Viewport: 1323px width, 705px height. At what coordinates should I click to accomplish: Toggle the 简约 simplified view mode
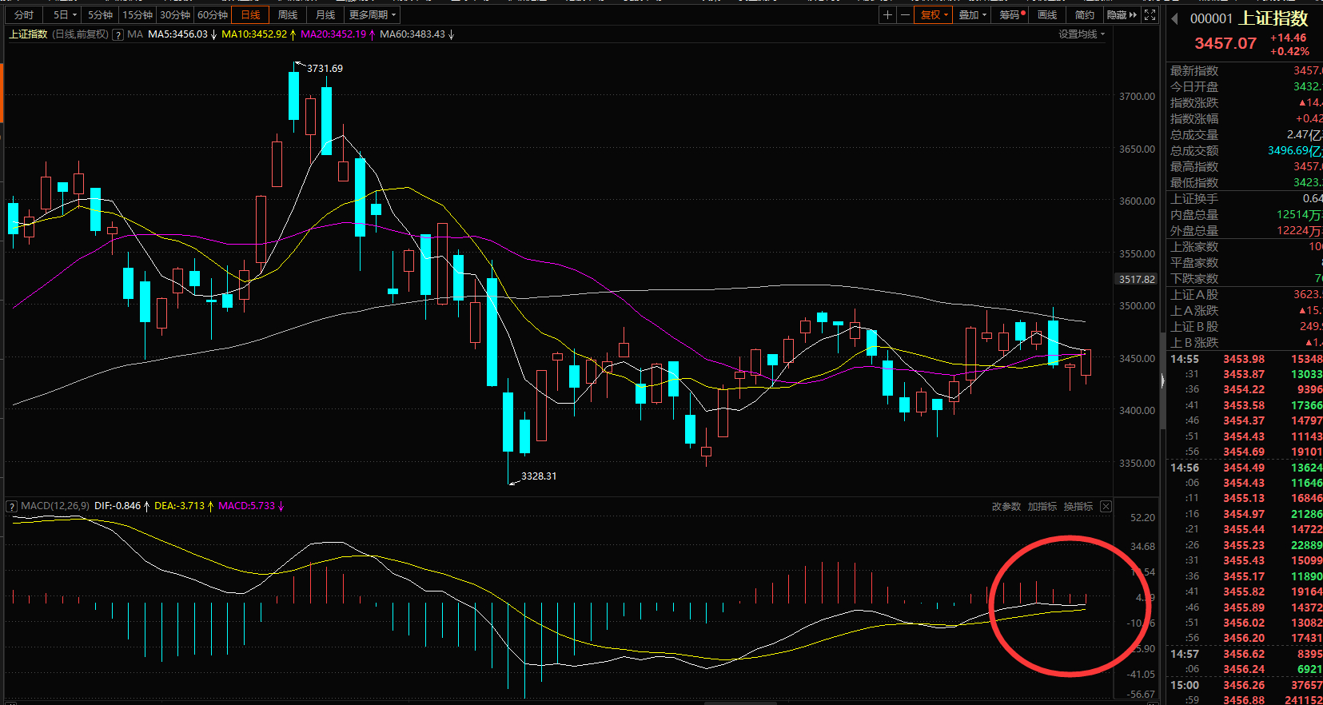click(x=1084, y=15)
